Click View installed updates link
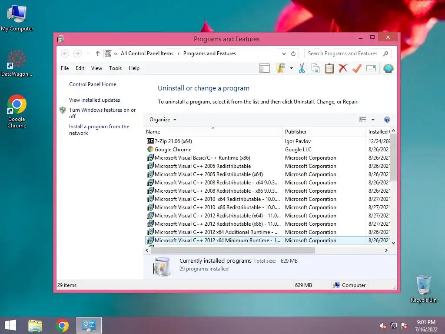This screenshot has width=445, height=334. point(94,100)
